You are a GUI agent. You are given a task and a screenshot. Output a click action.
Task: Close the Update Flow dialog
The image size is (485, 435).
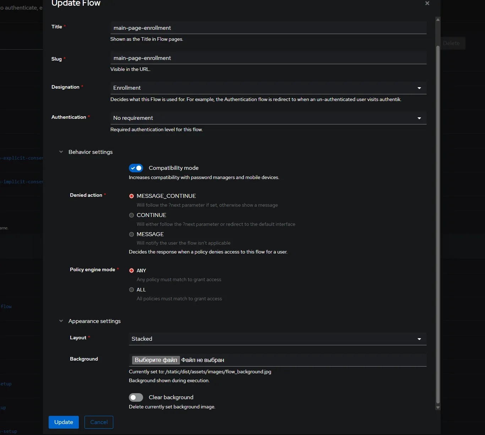click(x=427, y=3)
